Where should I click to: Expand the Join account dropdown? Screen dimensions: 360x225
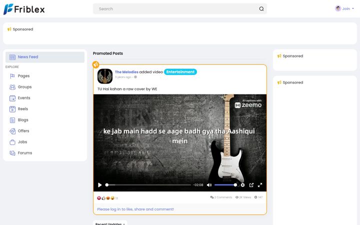point(344,8)
